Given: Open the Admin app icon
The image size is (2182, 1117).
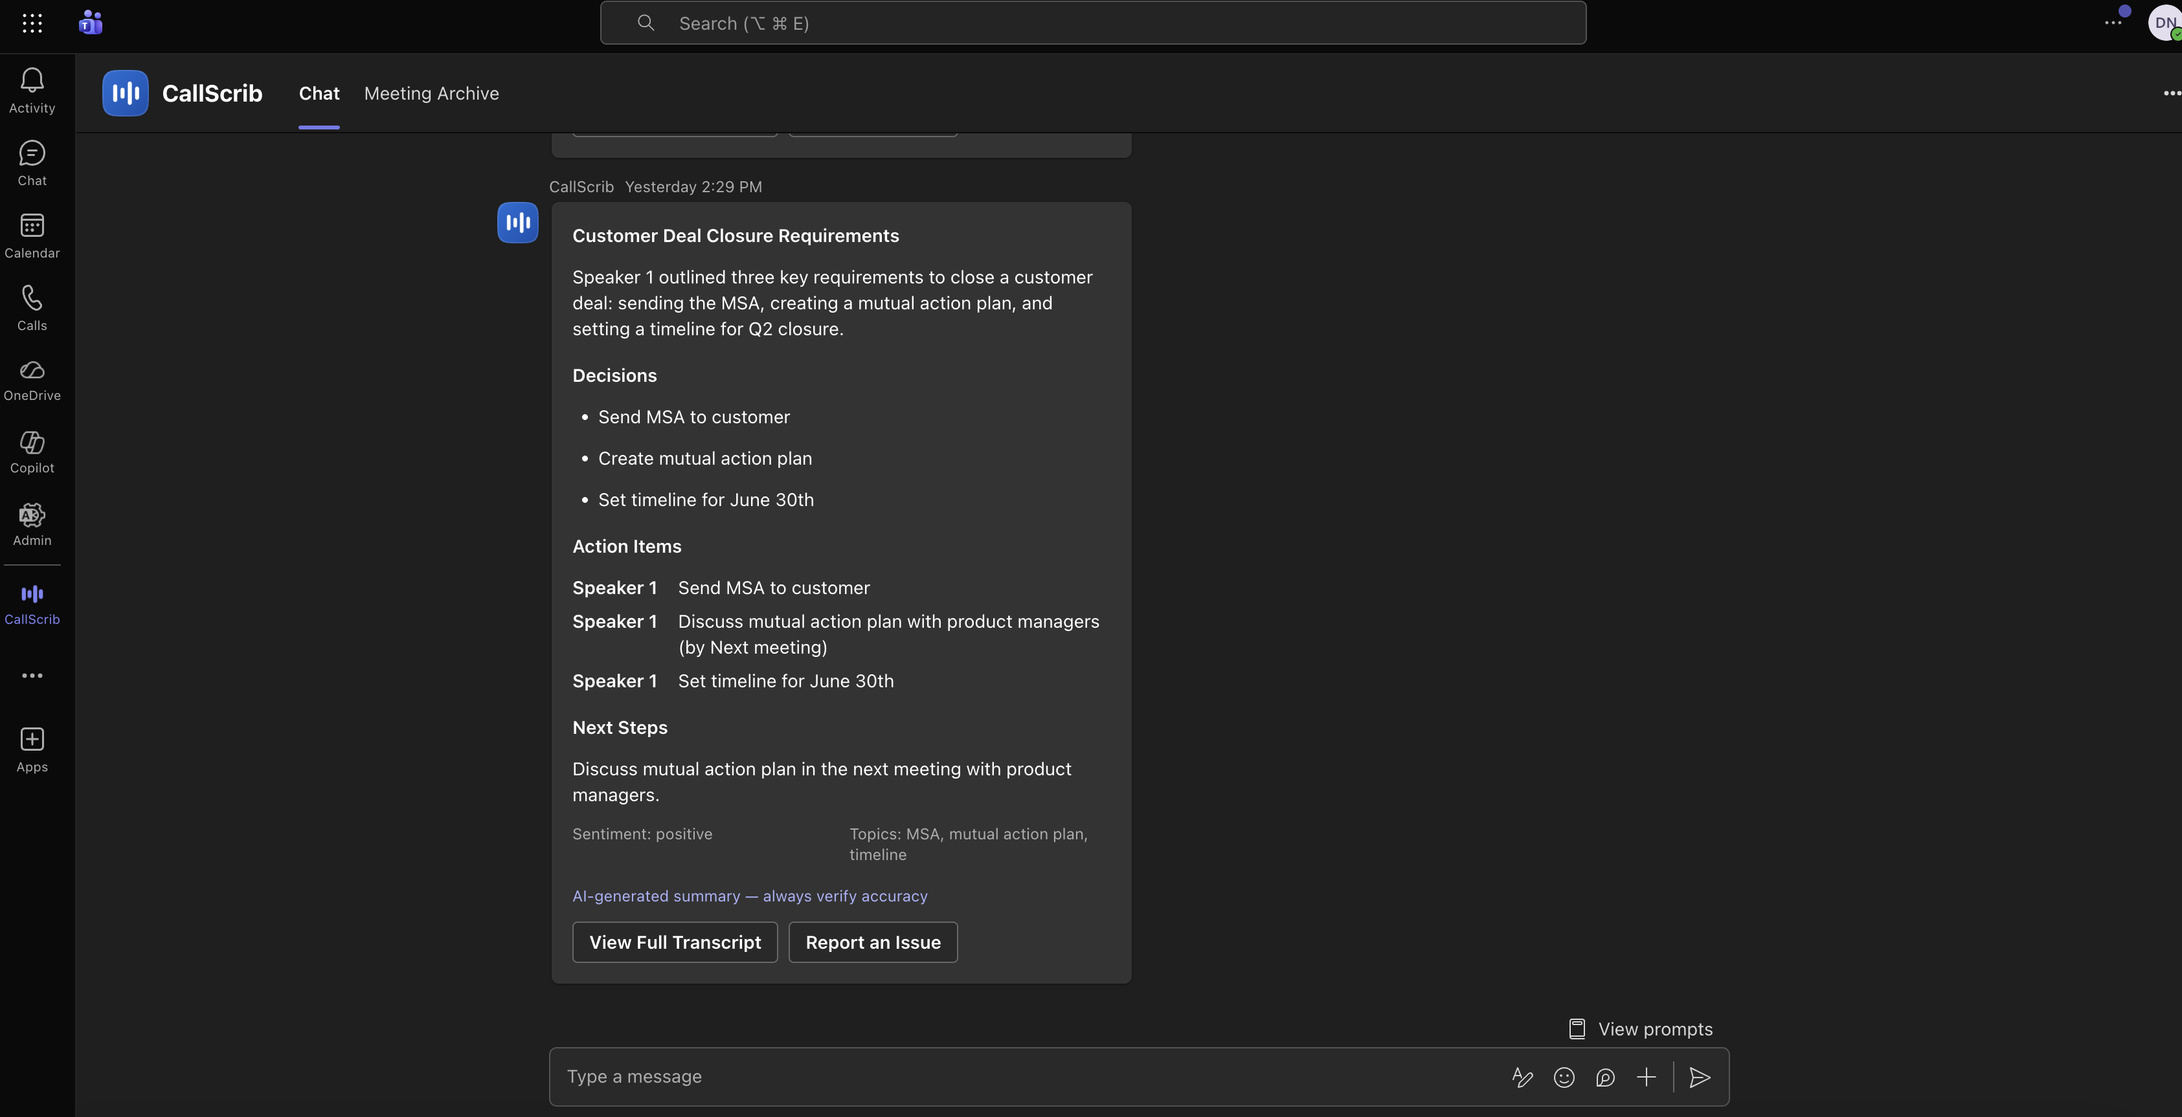Looking at the screenshot, I should click(x=32, y=524).
